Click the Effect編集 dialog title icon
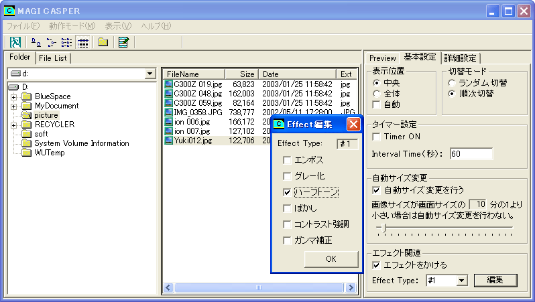The height and width of the screenshot is (302, 535). [279, 124]
